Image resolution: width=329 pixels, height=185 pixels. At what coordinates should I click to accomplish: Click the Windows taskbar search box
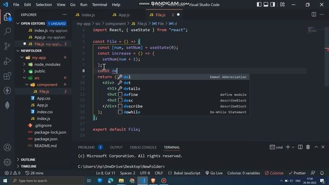47,180
